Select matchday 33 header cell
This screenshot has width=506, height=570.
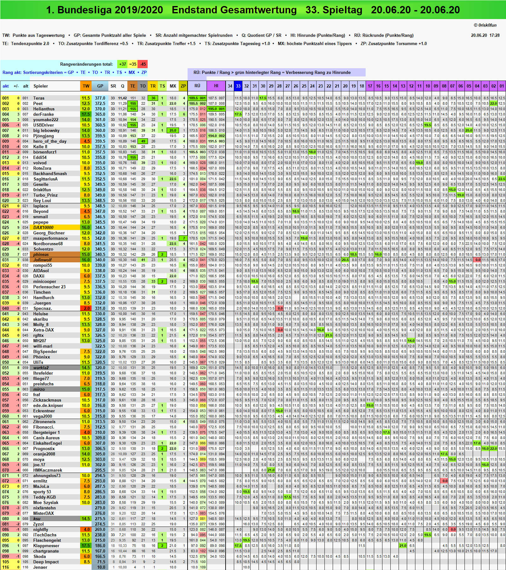coord(238,86)
